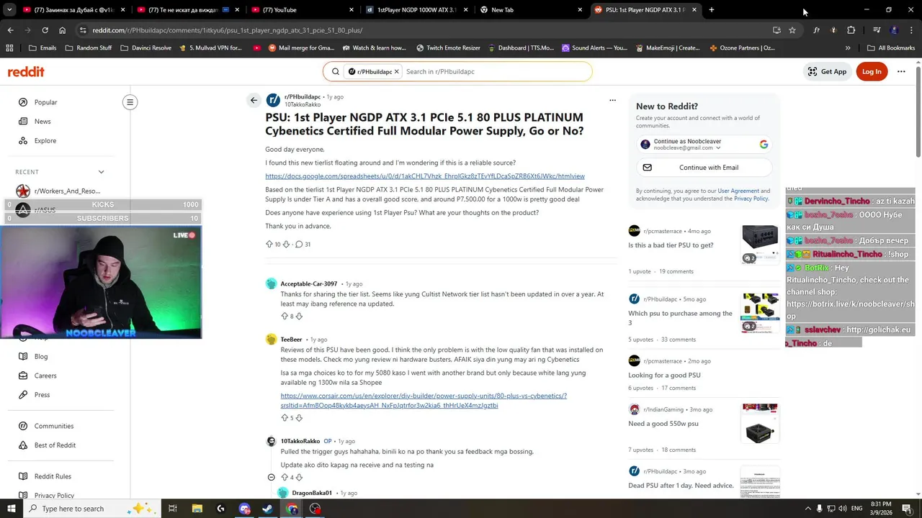
Task: Open the Google Sheets tier list link
Action: tap(425, 176)
